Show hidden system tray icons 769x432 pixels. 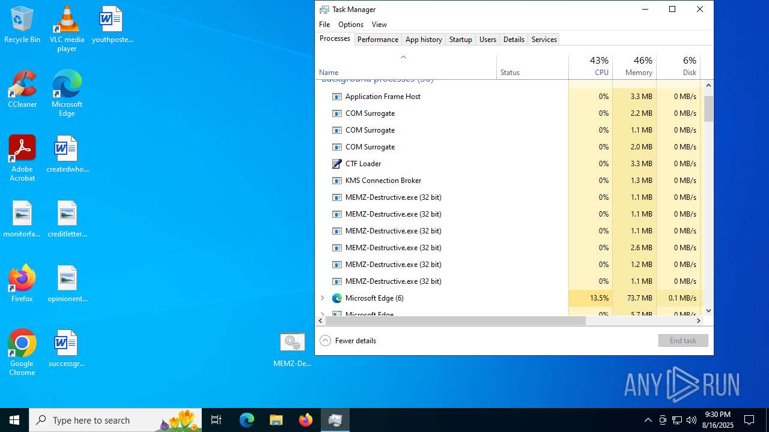648,420
